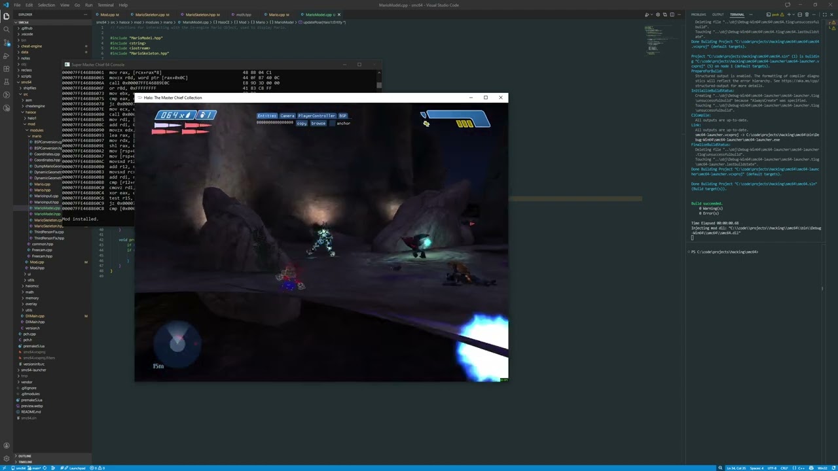Switch to the math.hpp editor tab
This screenshot has height=471, width=838.
pyautogui.click(x=244, y=14)
